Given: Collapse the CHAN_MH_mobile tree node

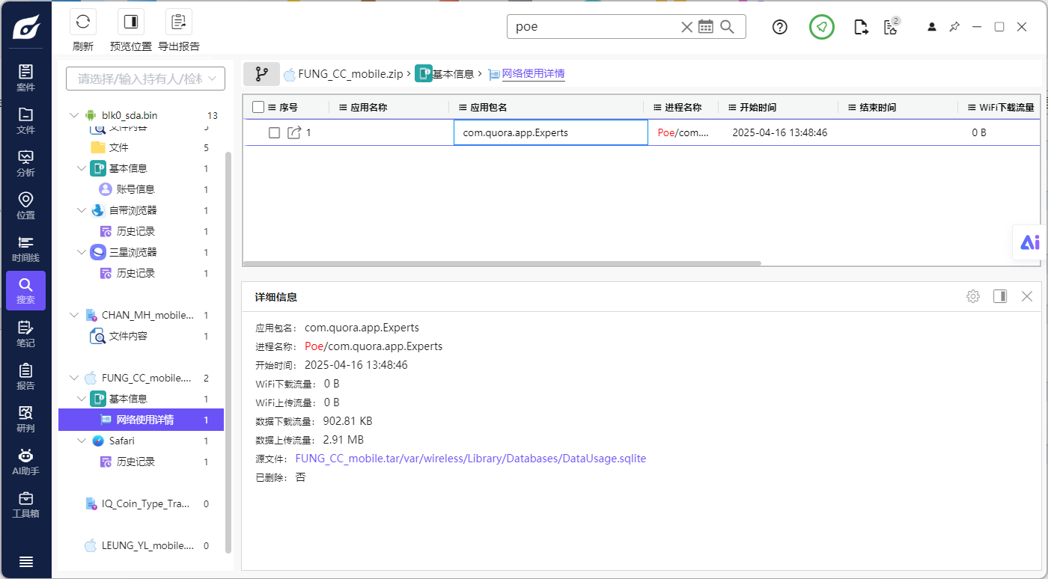Looking at the screenshot, I should tap(73, 315).
